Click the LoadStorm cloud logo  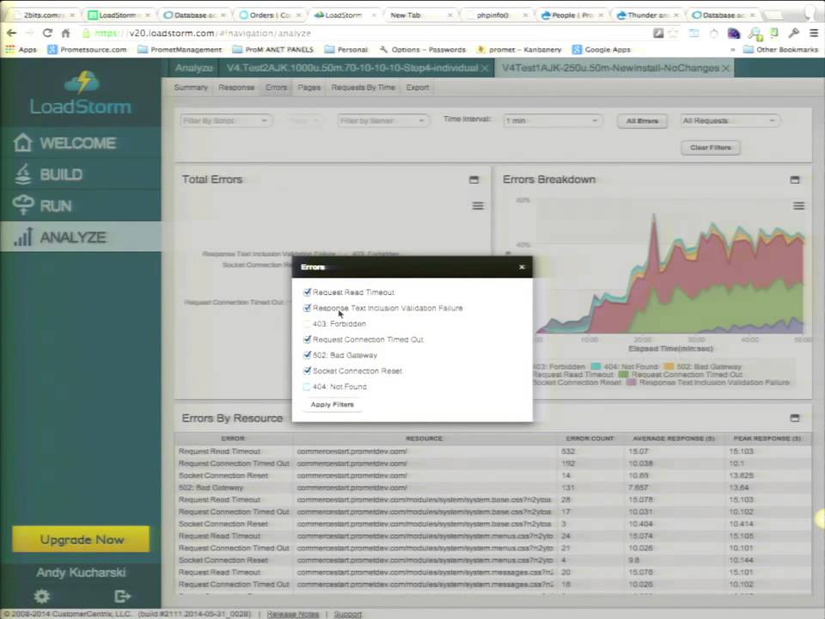click(x=82, y=83)
